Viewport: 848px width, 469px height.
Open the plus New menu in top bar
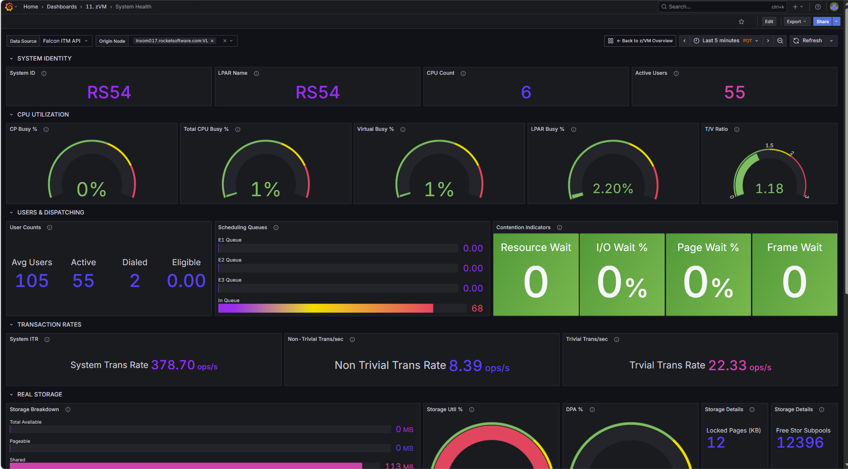tap(798, 7)
